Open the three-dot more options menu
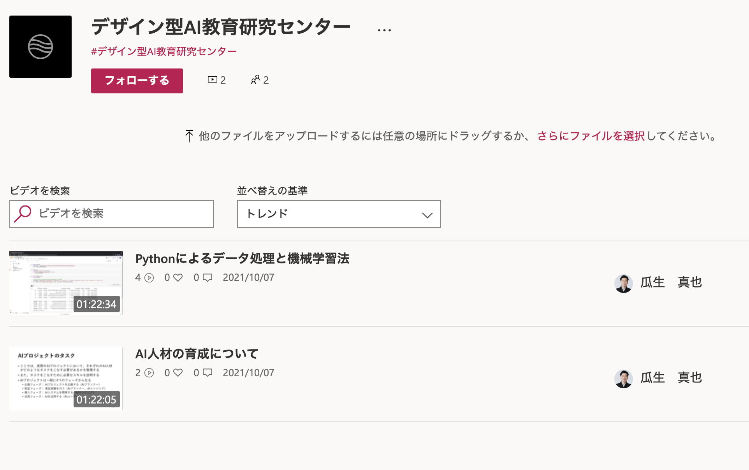The height and width of the screenshot is (470, 749). pos(384,30)
